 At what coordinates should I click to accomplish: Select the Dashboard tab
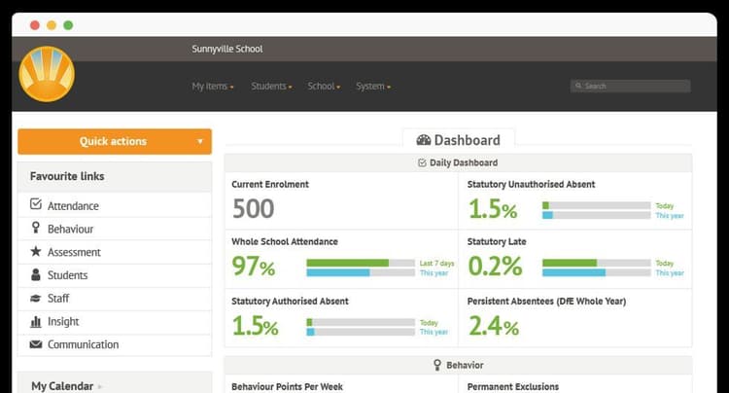coord(458,140)
